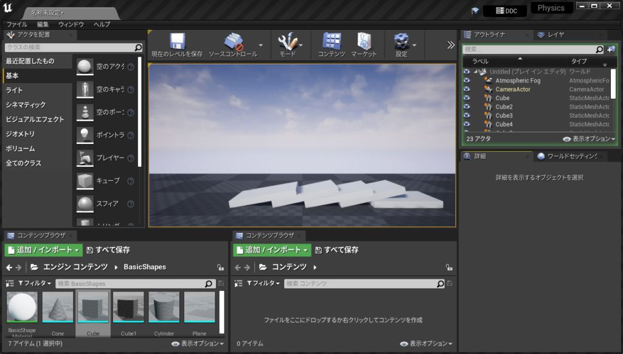The width and height of the screenshot is (623, 354).
Task: Click すべて保存 in the BasicShapes browser
Action: (x=108, y=250)
